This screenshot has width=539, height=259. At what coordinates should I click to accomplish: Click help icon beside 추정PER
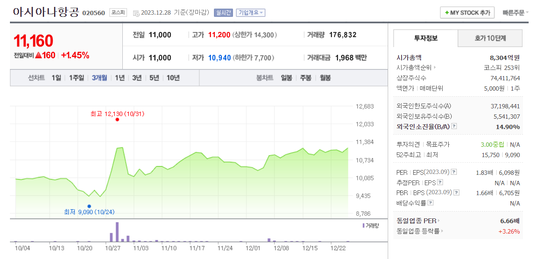coord(440,182)
